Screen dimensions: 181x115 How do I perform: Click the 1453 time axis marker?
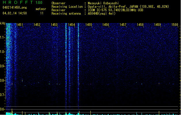54,25
